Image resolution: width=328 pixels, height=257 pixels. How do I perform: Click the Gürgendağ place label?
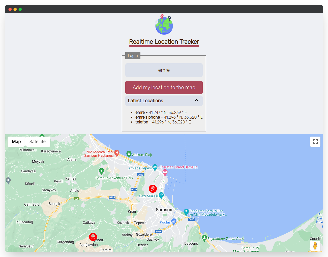click(65, 242)
